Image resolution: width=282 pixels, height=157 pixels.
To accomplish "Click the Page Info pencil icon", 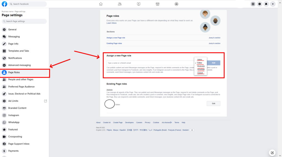I will pyautogui.click(x=4, y=44).
